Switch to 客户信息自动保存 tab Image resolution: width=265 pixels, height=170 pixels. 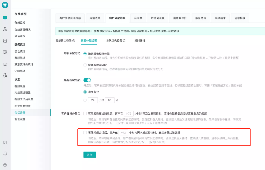click(x=70, y=18)
